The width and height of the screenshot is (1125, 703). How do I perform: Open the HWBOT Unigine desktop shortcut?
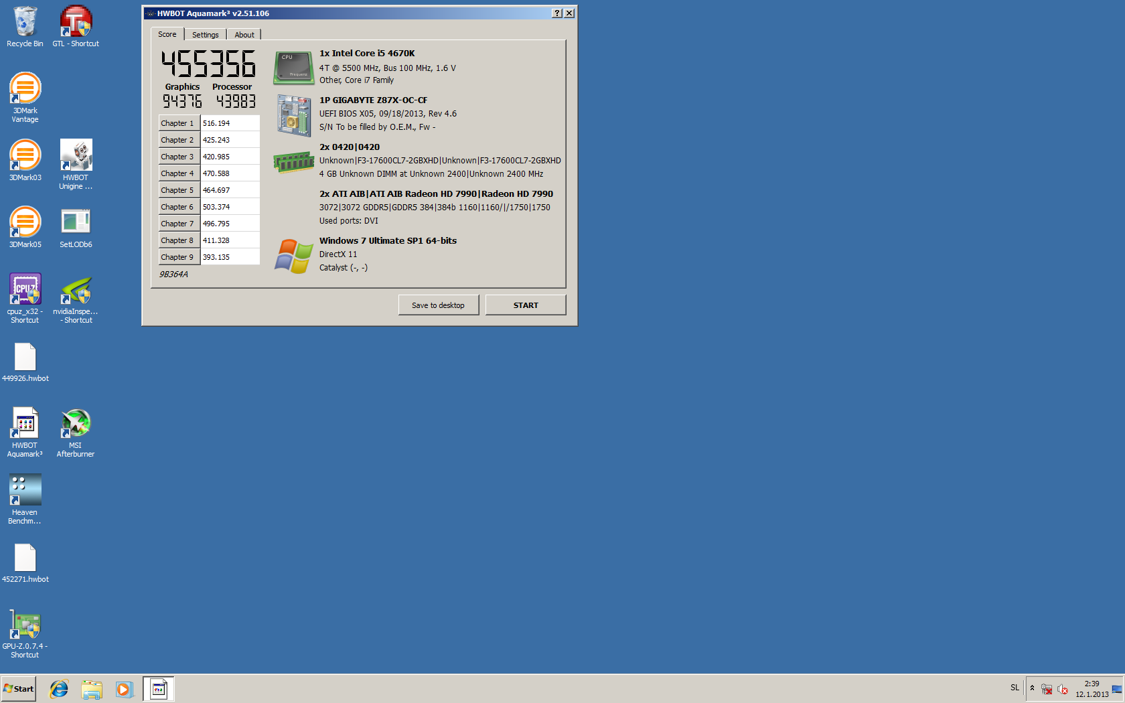click(x=76, y=165)
